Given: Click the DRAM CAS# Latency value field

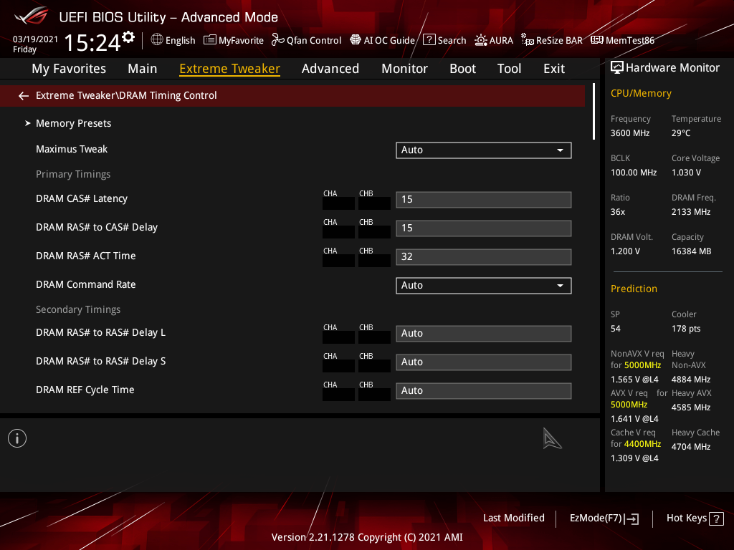Looking at the screenshot, I should click(484, 200).
